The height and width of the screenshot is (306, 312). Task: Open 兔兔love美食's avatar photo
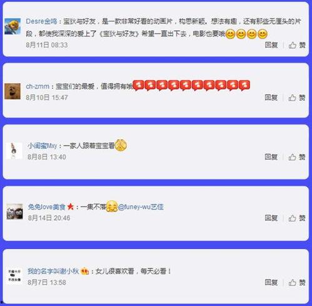pos(14,212)
